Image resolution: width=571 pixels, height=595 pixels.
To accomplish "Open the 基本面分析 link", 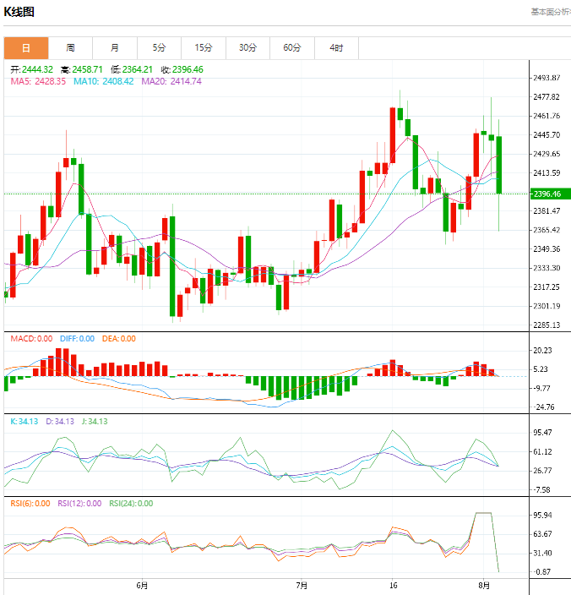I will (x=551, y=12).
